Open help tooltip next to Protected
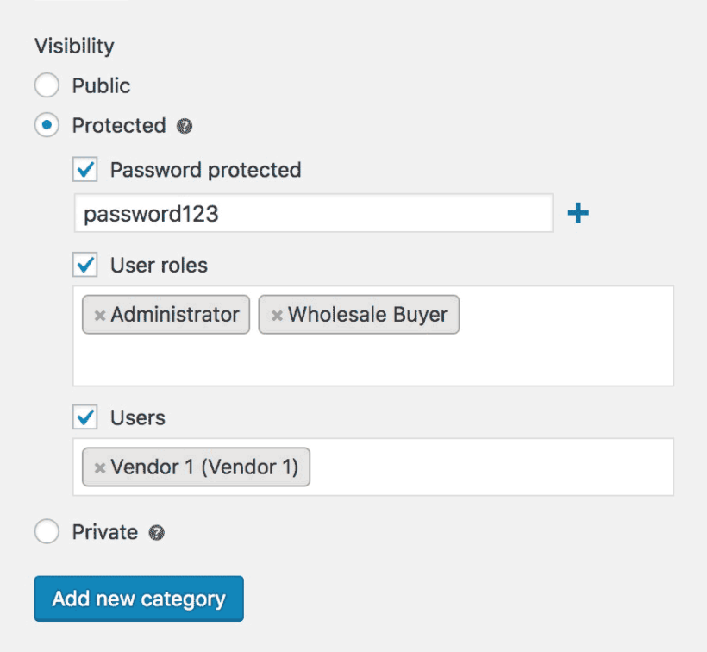The height and width of the screenshot is (652, 707). pos(185,126)
